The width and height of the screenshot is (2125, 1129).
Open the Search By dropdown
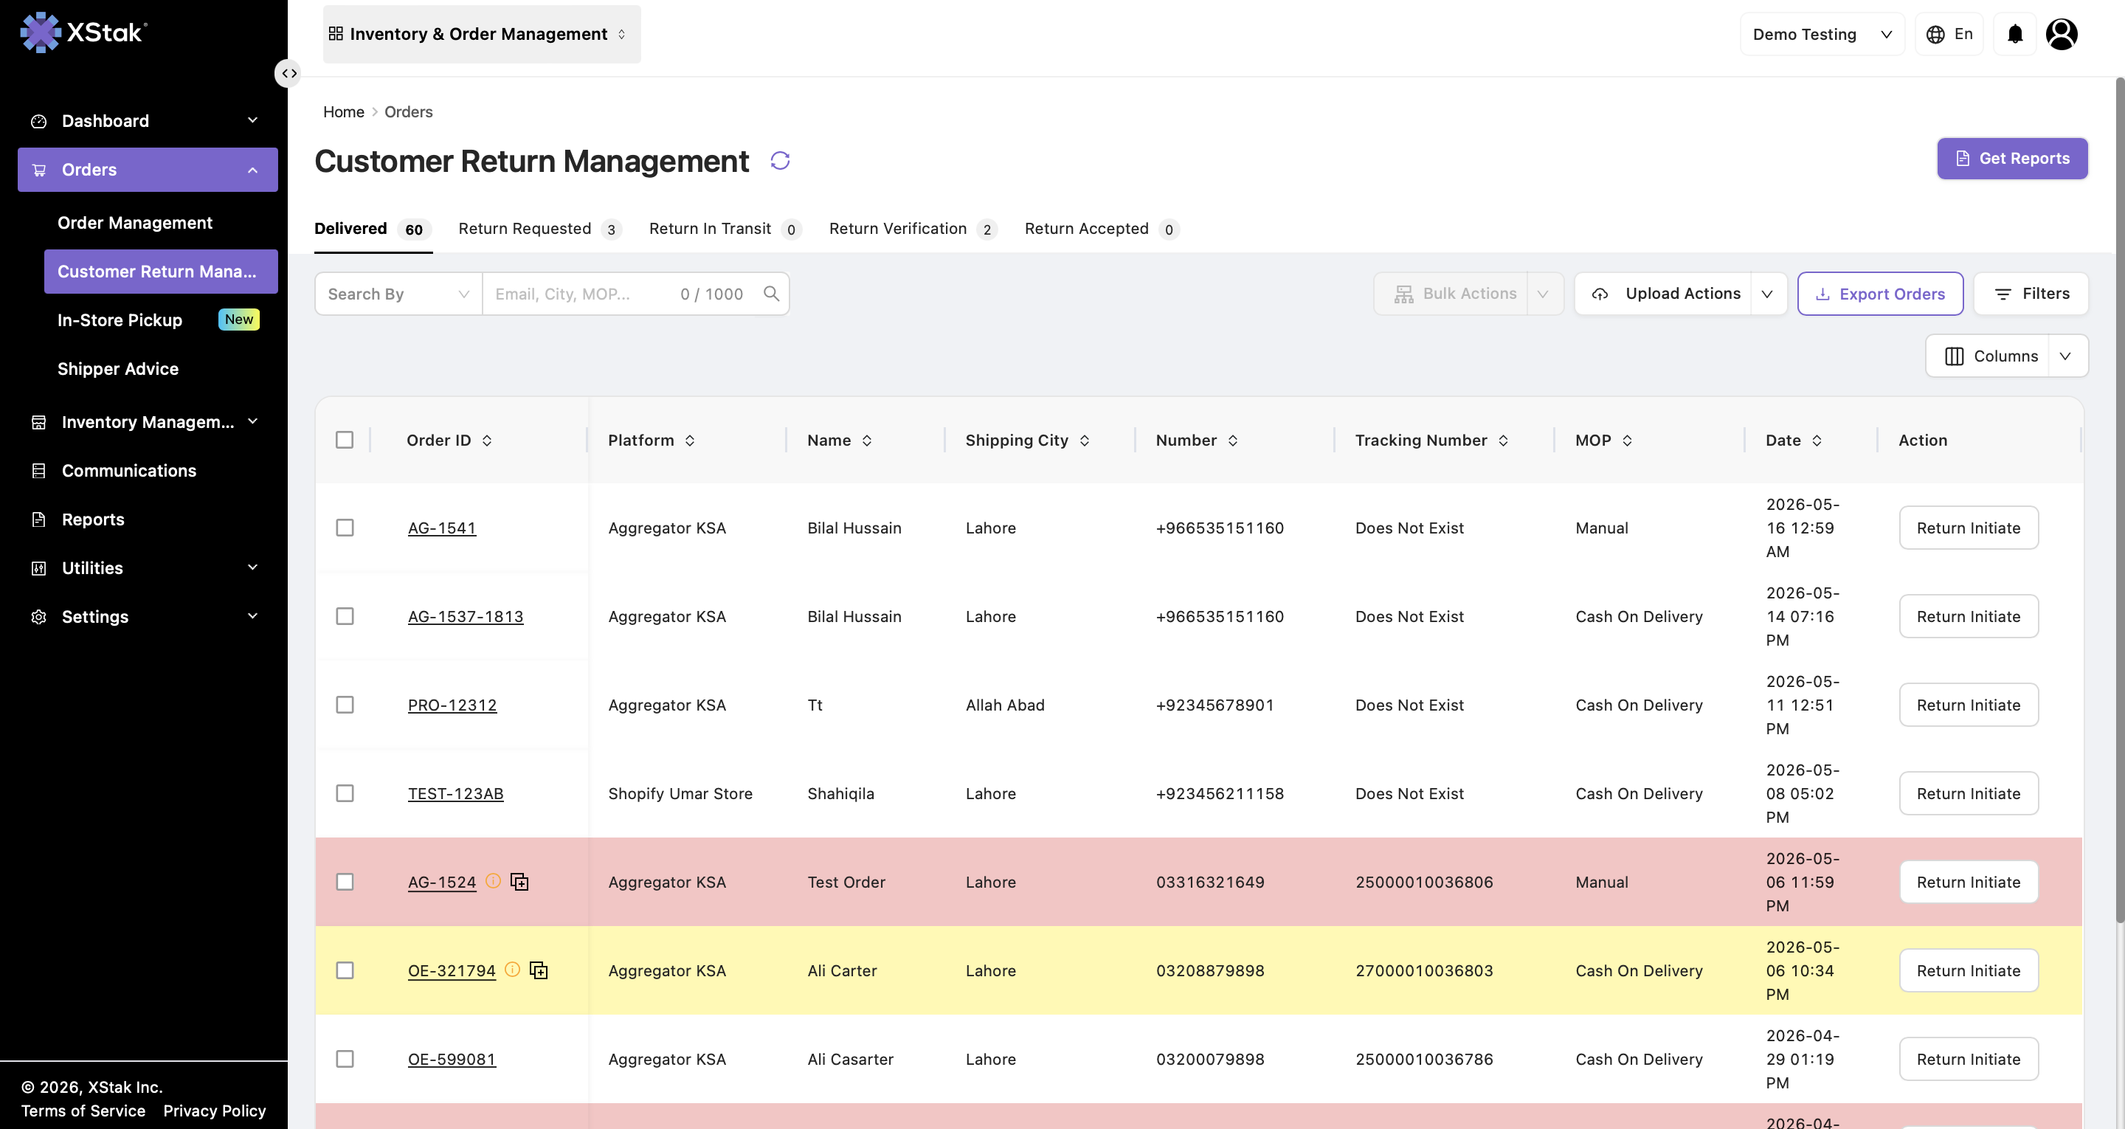click(x=398, y=294)
